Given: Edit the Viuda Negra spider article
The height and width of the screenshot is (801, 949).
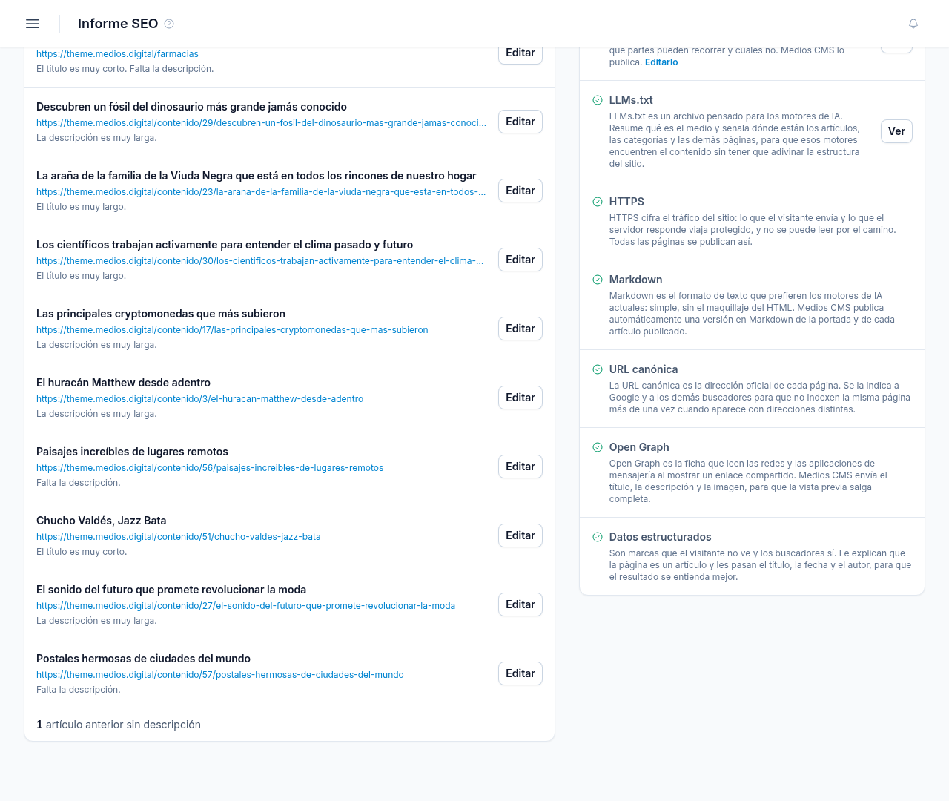Looking at the screenshot, I should (520, 191).
